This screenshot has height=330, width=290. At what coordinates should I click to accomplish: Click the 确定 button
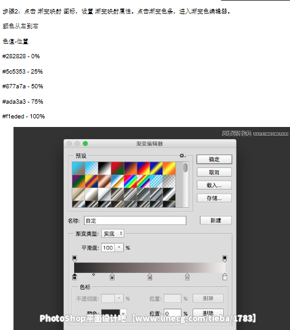(x=214, y=159)
